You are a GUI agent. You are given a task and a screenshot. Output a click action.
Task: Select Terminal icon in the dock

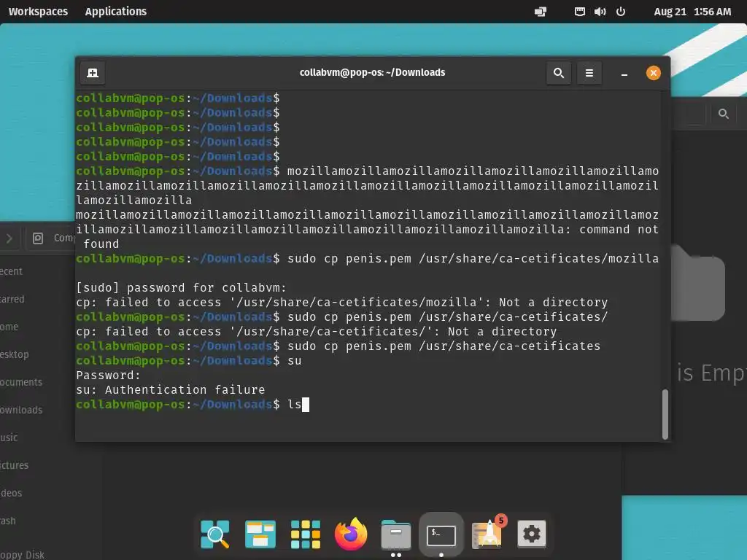pyautogui.click(x=441, y=535)
